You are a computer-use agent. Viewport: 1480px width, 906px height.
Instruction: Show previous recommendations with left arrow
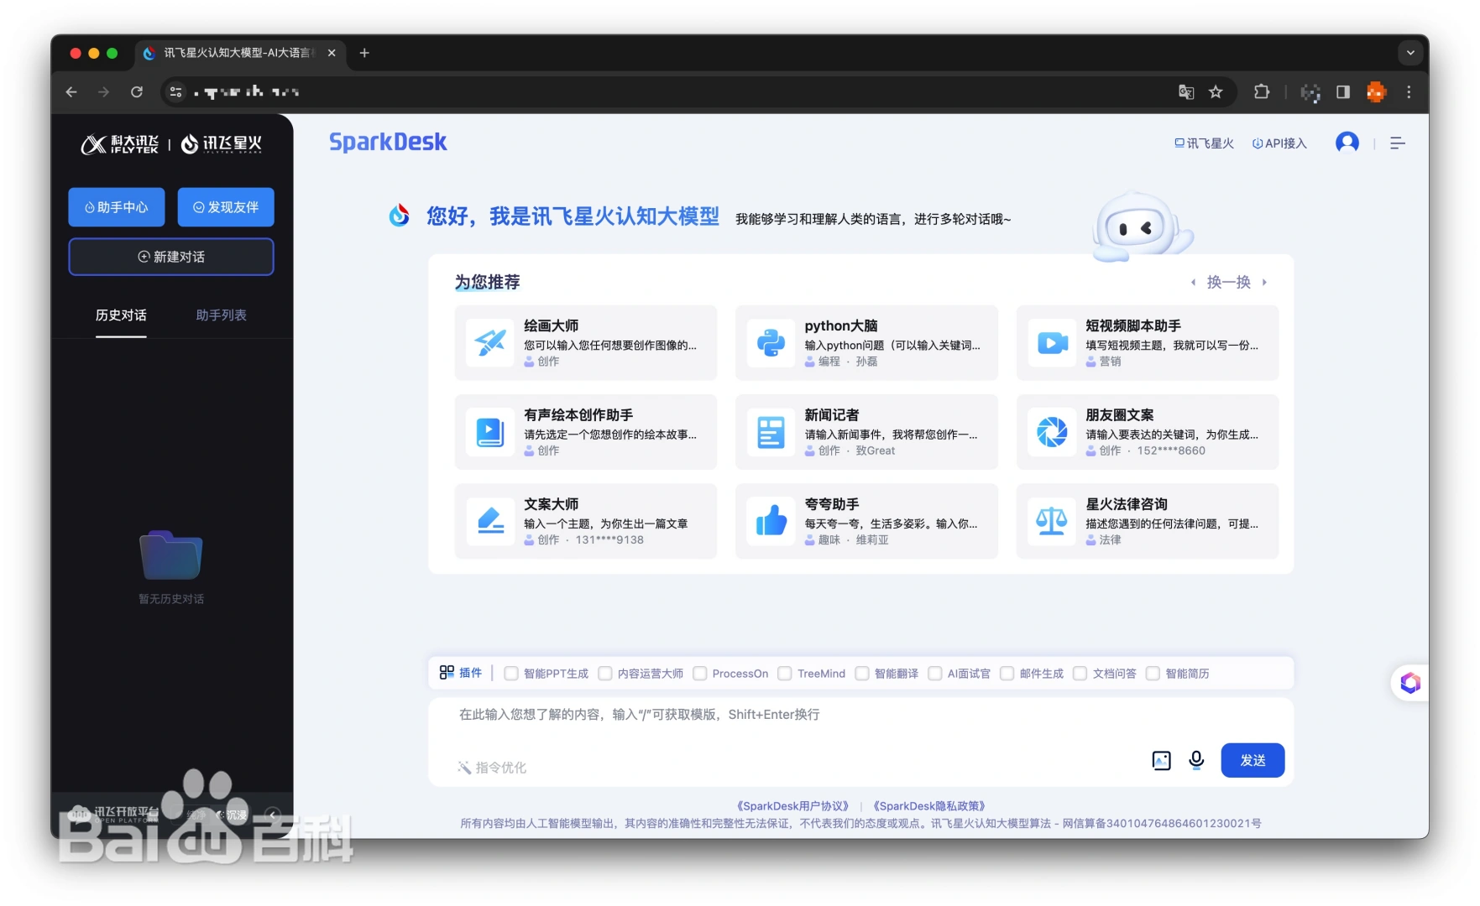coord(1193,283)
